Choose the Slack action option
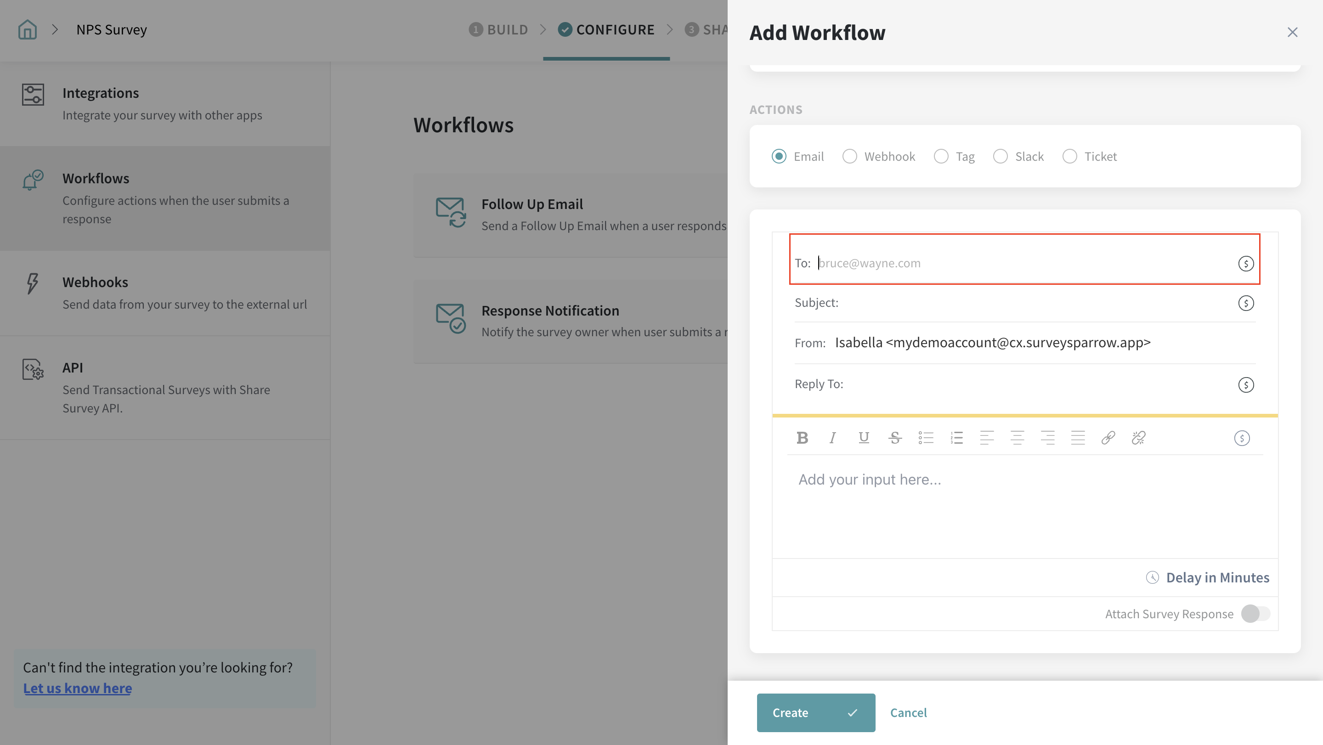Screen dimensions: 1323x745 tap(1000, 156)
